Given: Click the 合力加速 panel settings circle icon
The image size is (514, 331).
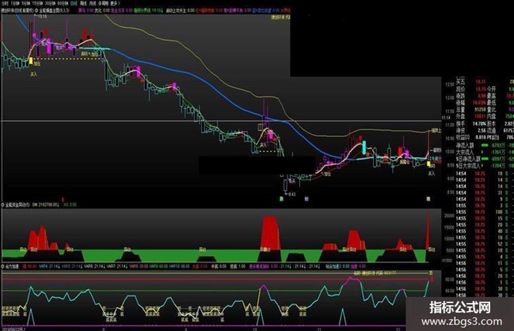Looking at the screenshot, I should [x=3, y=266].
